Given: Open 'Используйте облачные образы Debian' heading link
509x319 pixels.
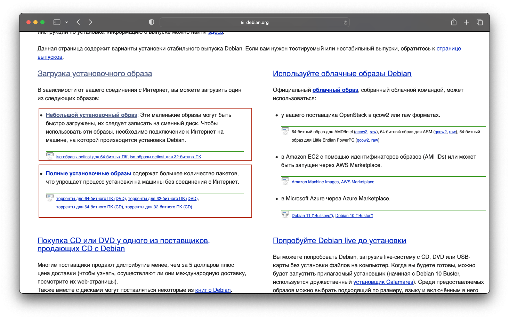Looking at the screenshot, I should pyautogui.click(x=342, y=74).
